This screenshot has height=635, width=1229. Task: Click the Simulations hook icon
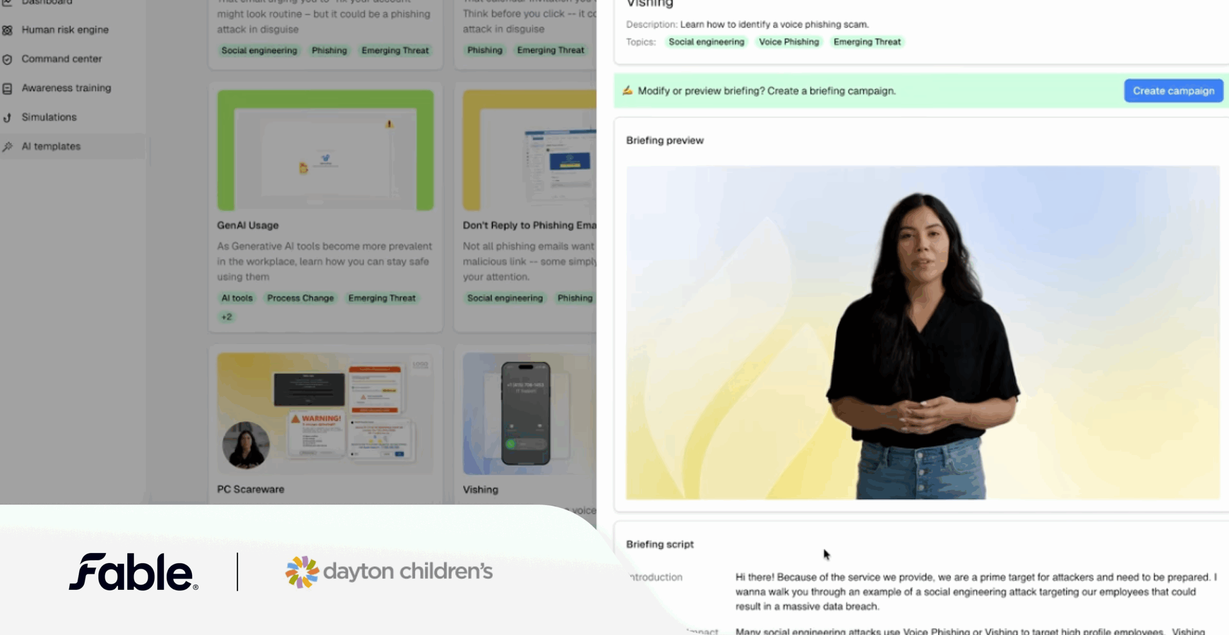pos(7,118)
